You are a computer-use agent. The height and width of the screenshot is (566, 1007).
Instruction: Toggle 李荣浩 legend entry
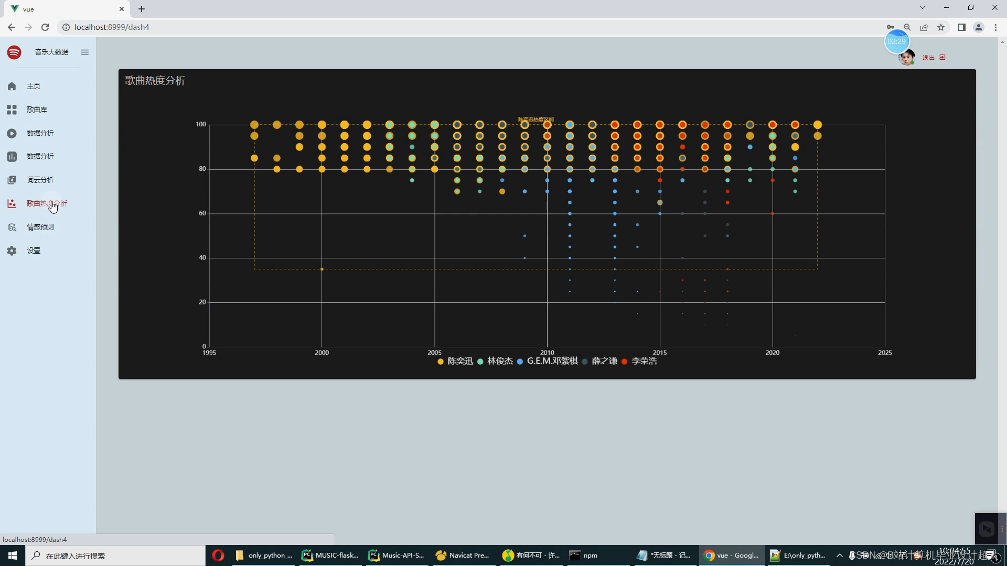pos(639,361)
